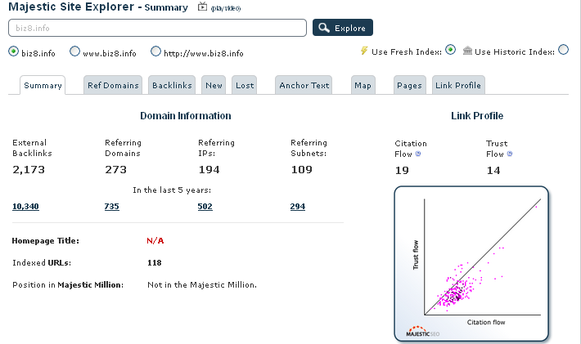
Task: Click the Trust Flow help icon
Action: point(510,154)
